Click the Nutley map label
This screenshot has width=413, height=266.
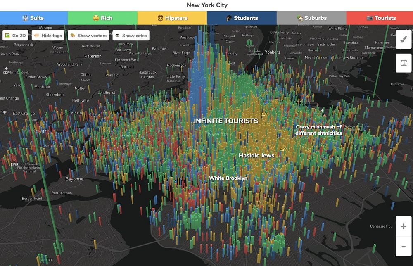click(81, 88)
